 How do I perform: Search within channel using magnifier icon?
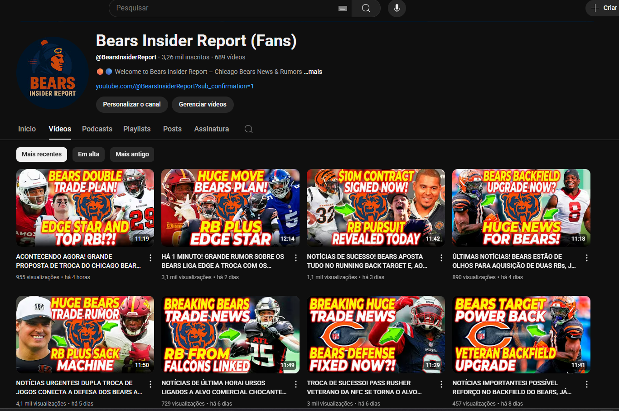tap(249, 129)
